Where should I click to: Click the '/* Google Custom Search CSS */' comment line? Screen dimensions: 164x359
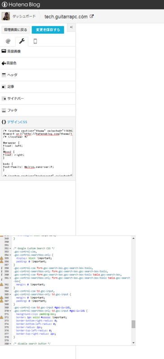[x=34, y=248]
